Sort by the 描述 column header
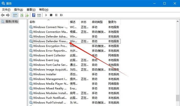This screenshot has height=106, width=180. click(x=74, y=22)
